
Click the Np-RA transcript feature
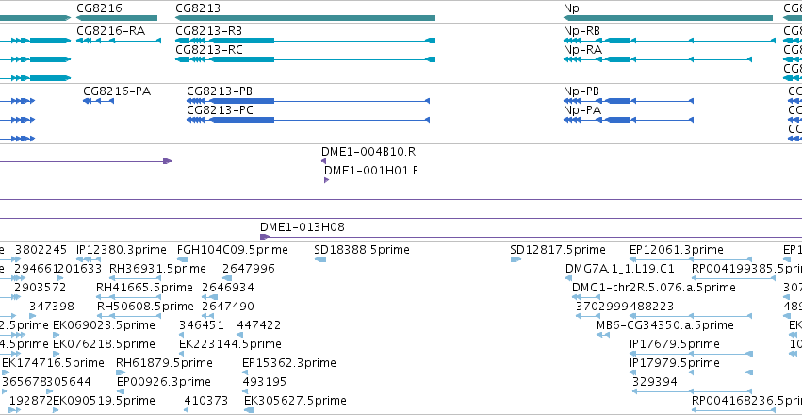[658, 59]
